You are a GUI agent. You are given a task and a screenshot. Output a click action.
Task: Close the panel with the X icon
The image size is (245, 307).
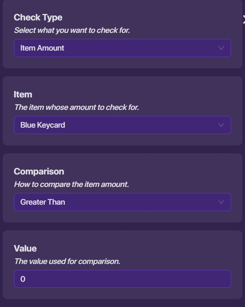[x=243, y=20]
